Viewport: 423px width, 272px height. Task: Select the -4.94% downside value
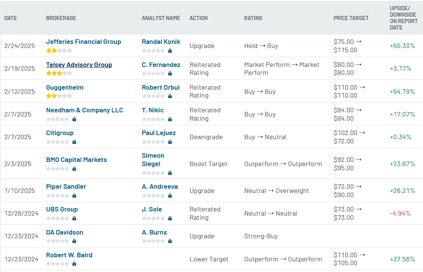pyautogui.click(x=400, y=213)
